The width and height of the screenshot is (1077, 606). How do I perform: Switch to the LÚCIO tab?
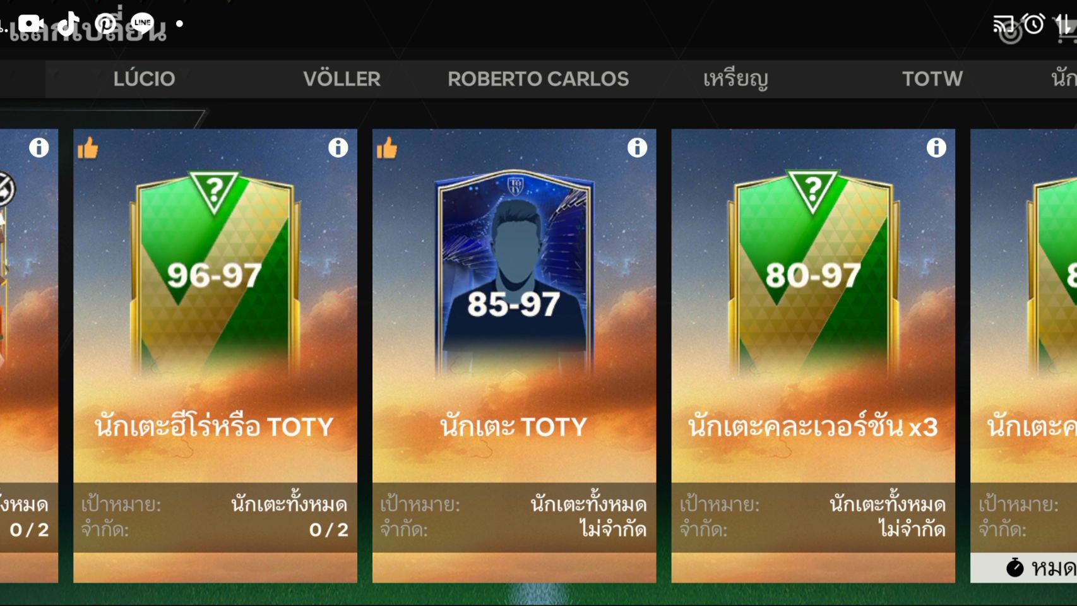[x=144, y=79]
